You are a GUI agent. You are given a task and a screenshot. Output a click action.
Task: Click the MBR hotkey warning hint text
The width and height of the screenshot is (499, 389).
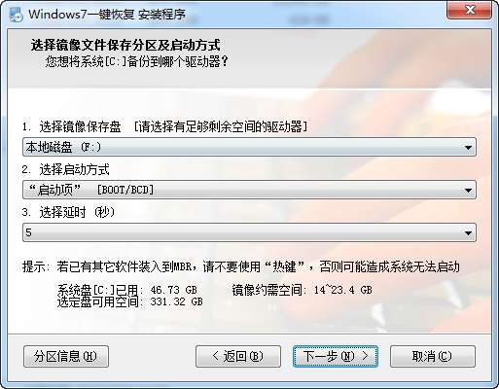pos(241,266)
